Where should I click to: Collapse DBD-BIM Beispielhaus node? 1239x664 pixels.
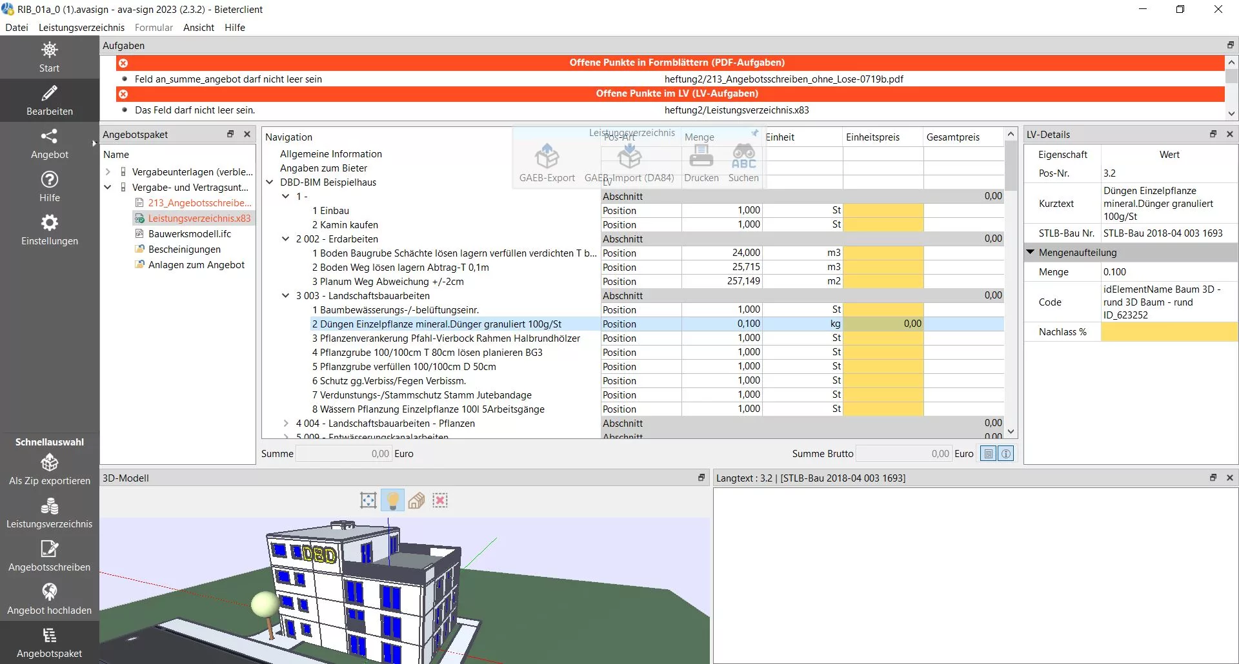click(270, 182)
